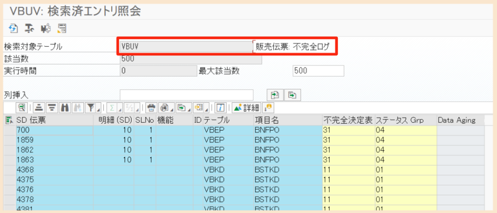This screenshot has height=213, width=497.
Task: Click the select-all icon at the table corner
Action: [9, 120]
